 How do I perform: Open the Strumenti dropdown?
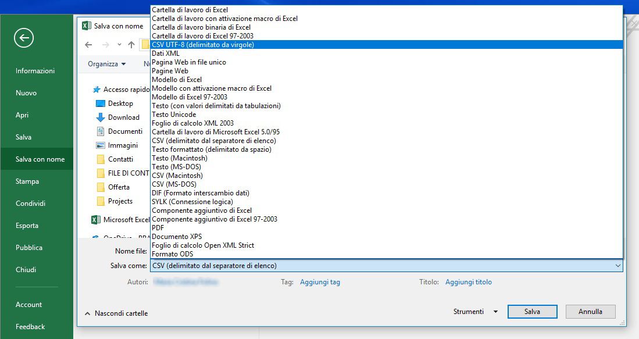tap(475, 312)
